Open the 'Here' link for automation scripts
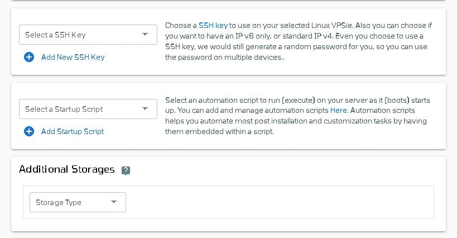 [x=338, y=111]
